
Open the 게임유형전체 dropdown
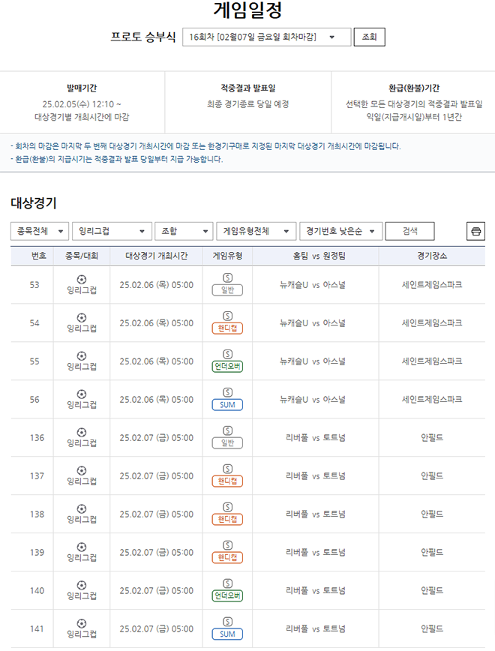256,231
